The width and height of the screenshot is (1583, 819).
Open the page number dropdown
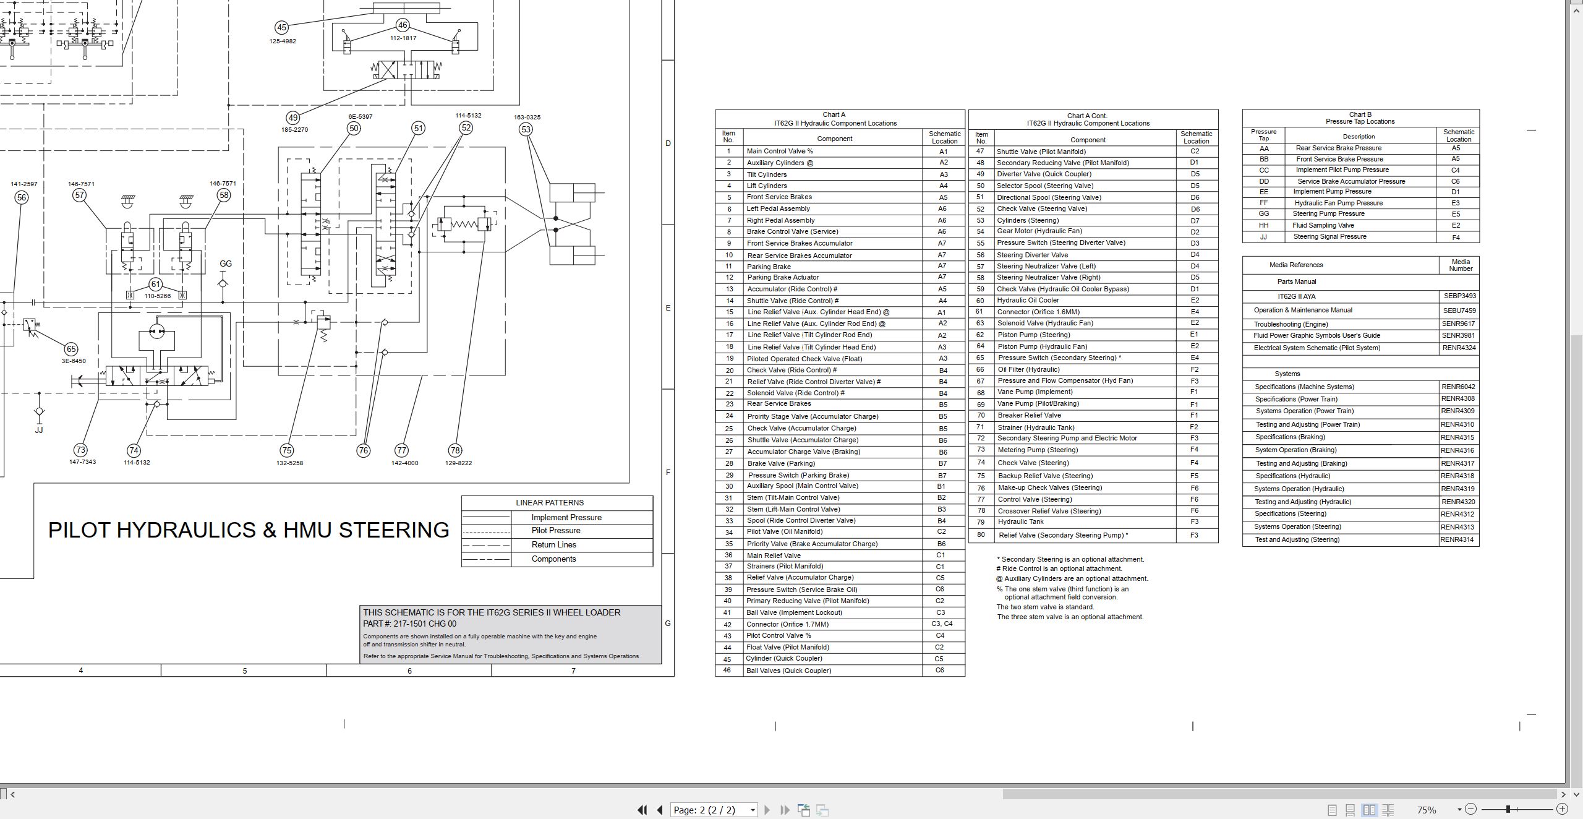pos(753,810)
